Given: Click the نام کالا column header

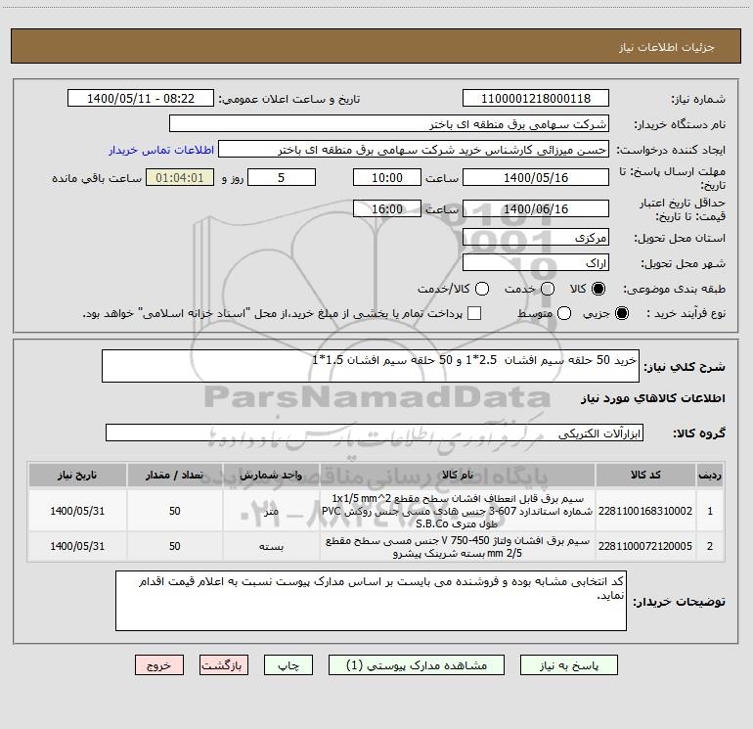Looking at the screenshot, I should click(x=458, y=476).
